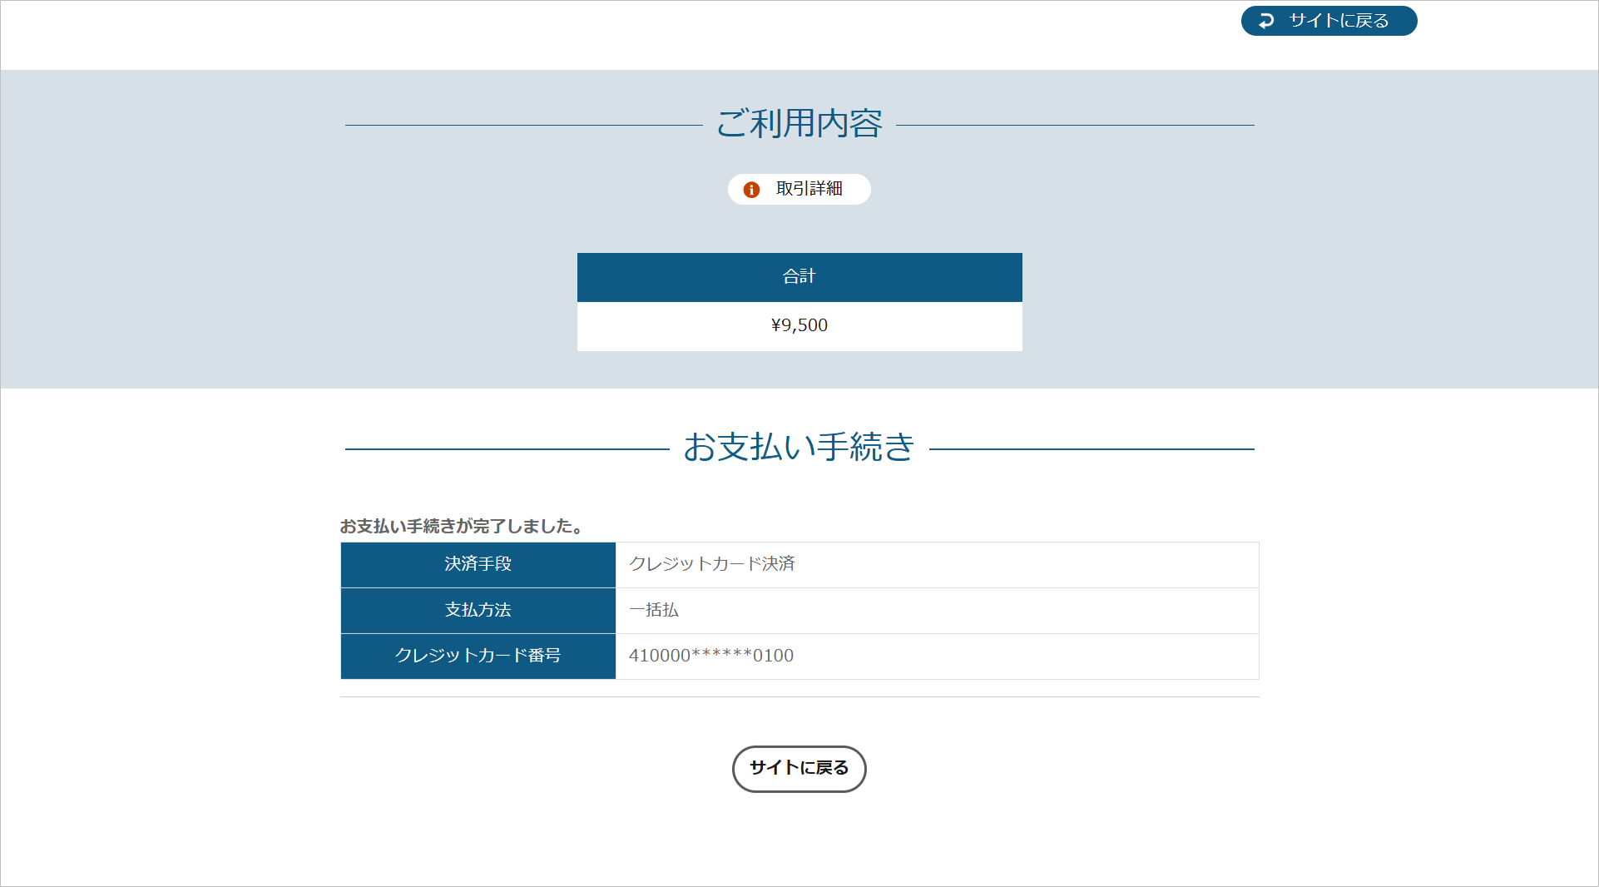Select the 一括払 payment type value
Image resolution: width=1599 pixels, height=887 pixels.
point(654,610)
